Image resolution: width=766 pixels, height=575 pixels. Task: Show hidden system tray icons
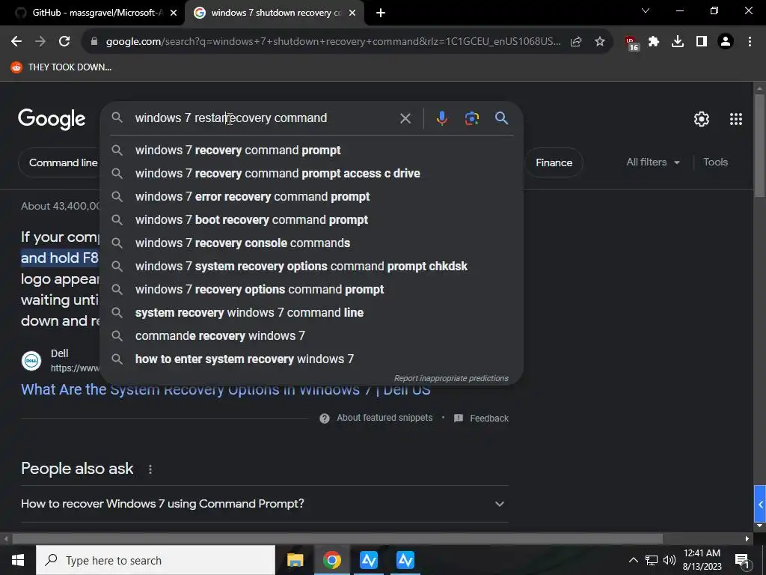click(x=633, y=560)
